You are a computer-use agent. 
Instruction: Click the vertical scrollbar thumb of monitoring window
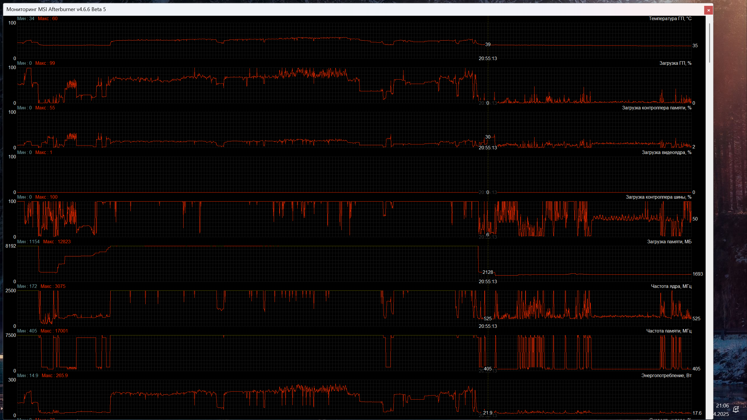[709, 43]
